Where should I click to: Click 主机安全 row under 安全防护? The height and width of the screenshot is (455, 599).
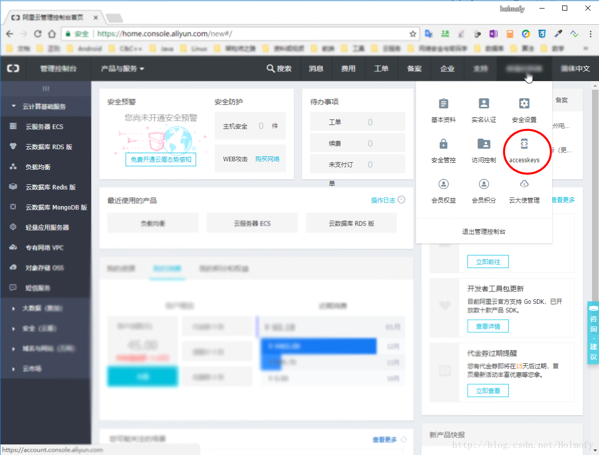250,126
